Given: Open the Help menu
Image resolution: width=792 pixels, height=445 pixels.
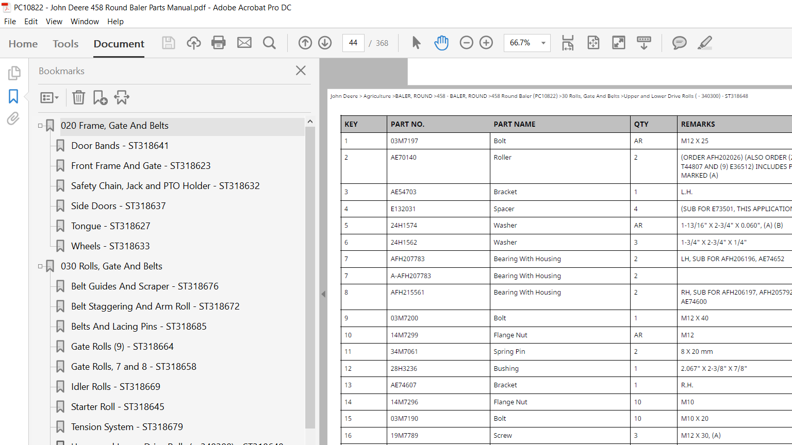Looking at the screenshot, I should (115, 22).
